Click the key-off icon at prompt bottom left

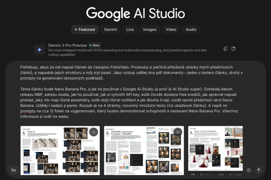[14, 170]
